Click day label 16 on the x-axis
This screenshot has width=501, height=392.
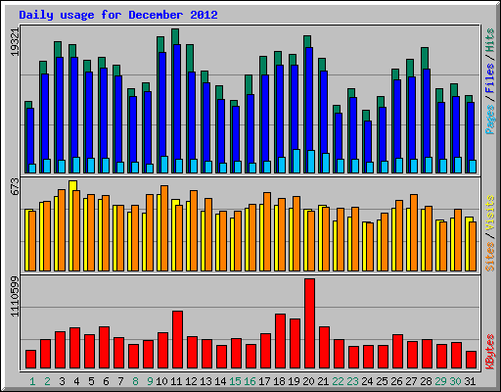pos(250,381)
